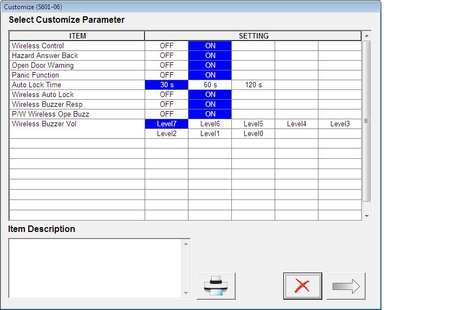455x310 pixels.
Task: Click inside the Item Description text box
Action: click(x=96, y=268)
